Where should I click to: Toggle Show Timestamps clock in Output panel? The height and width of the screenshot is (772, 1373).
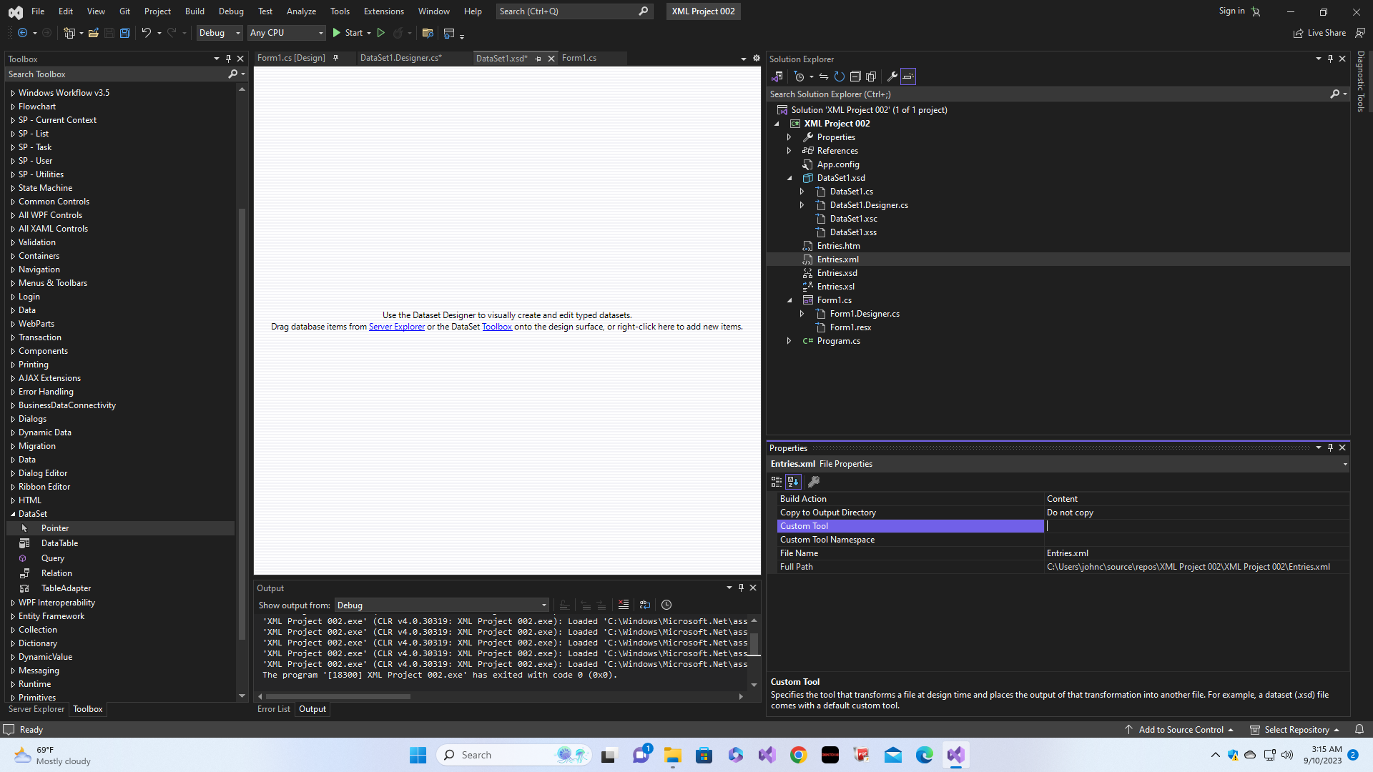click(666, 605)
